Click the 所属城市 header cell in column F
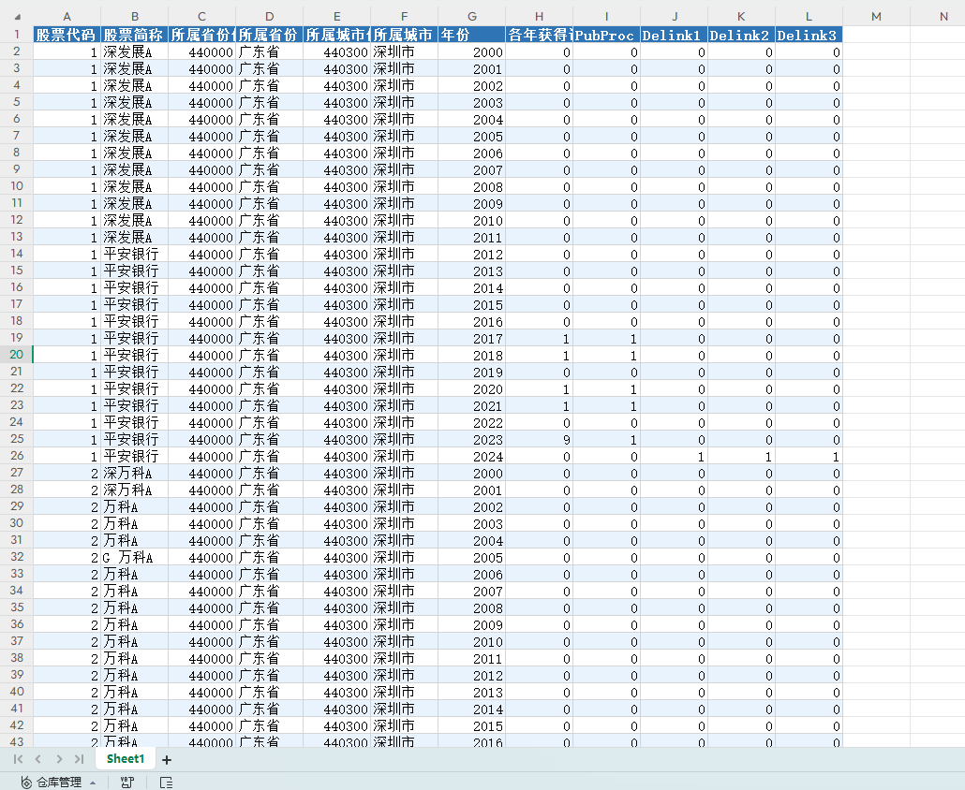This screenshot has height=790, width=965. pyautogui.click(x=405, y=35)
